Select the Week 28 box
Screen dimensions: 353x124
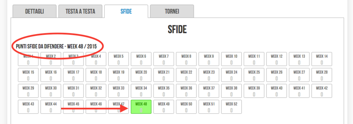322,75
